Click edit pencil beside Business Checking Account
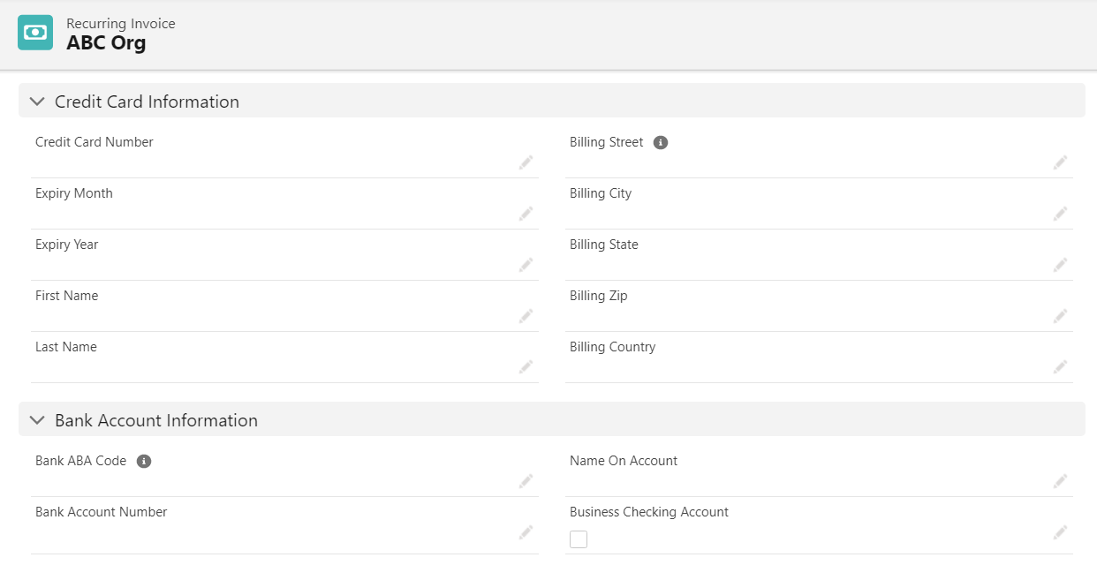Image resolution: width=1097 pixels, height=565 pixels. (1060, 532)
